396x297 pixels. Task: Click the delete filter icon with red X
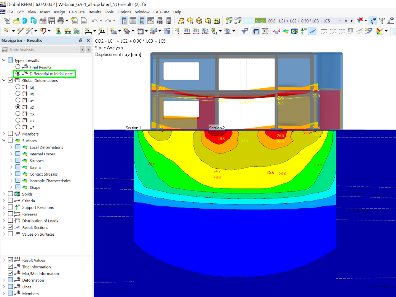click(359, 21)
